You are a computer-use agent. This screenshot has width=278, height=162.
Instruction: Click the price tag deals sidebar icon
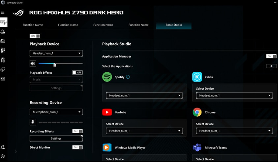coord(3,69)
